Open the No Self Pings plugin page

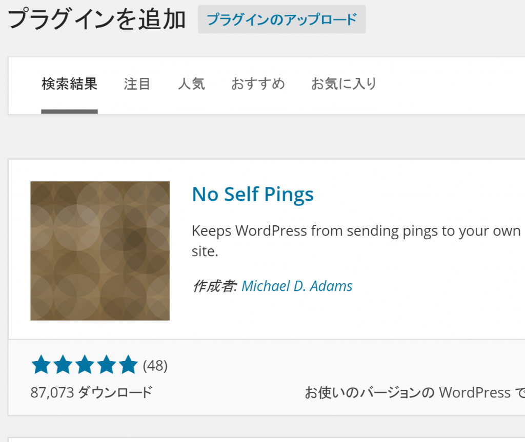[x=252, y=195]
